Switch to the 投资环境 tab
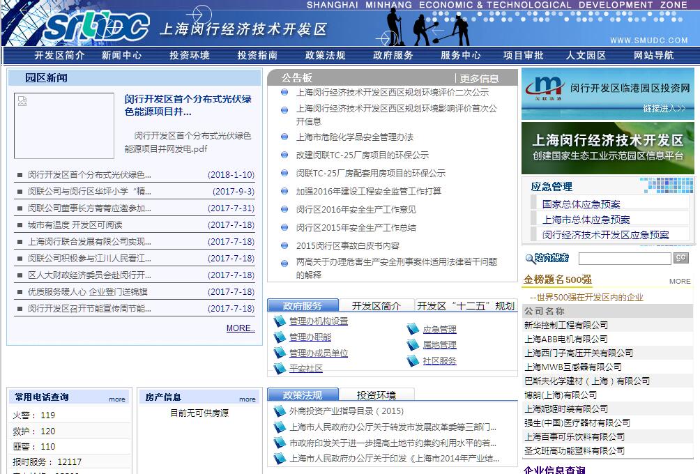Screen dimensions: 700x474 376,395
